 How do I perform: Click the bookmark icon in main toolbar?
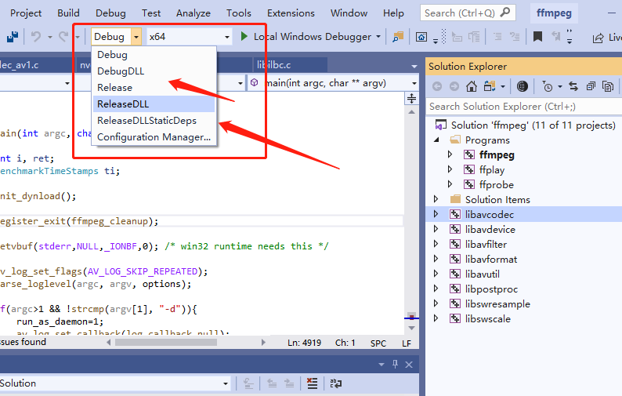537,37
